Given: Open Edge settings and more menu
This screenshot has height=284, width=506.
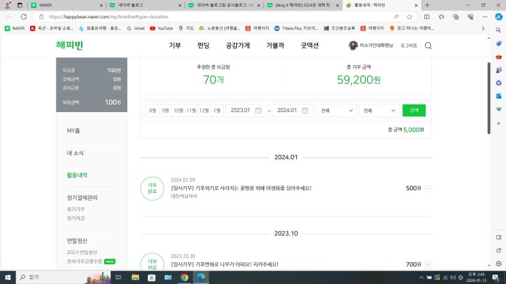Looking at the screenshot, I should [485, 17].
